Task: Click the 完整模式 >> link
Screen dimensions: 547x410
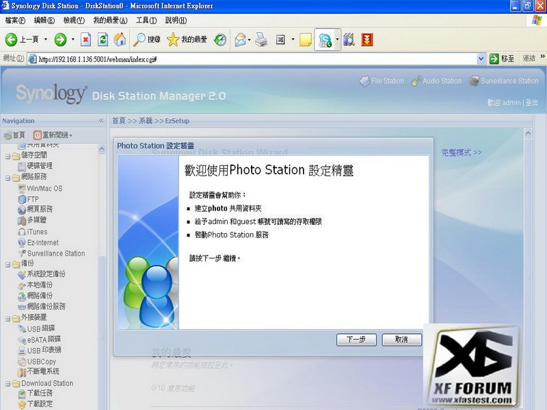Action: (x=461, y=152)
